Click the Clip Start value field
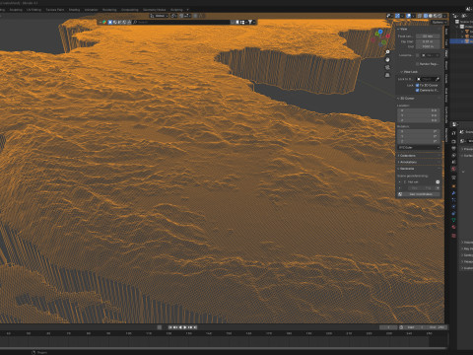This screenshot has width=473, height=355. (x=428, y=41)
